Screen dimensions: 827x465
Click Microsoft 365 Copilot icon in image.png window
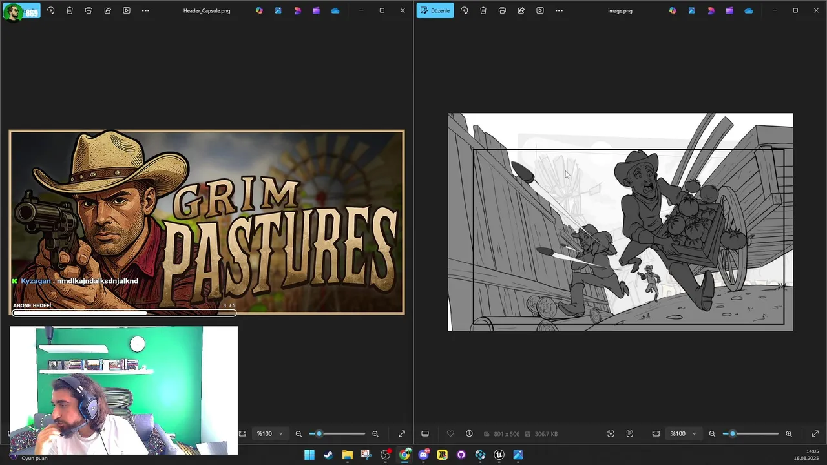673,10
